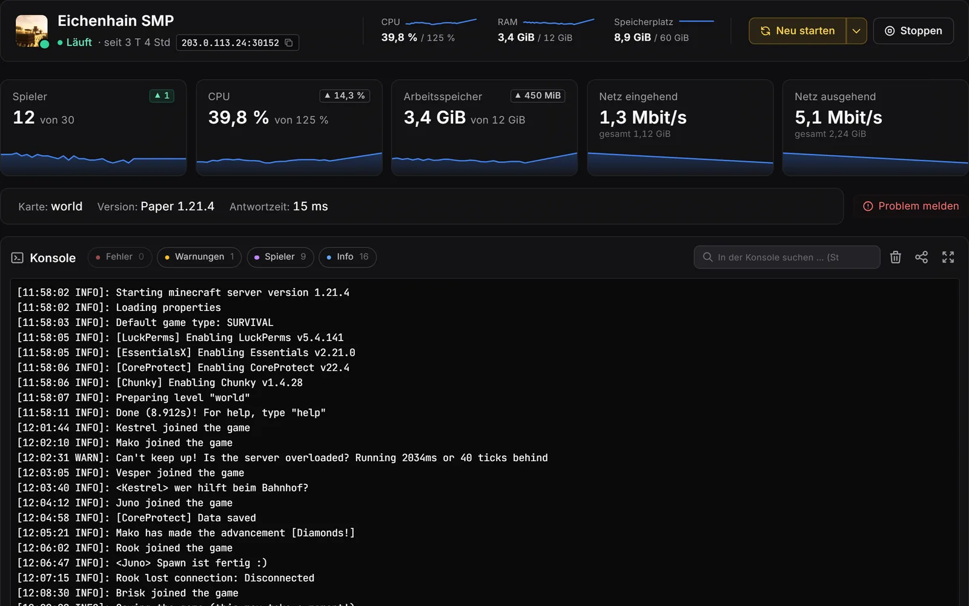Viewport: 969px width, 606px height.
Task: Click the gesamt 1,12 GiB total text
Action: click(x=635, y=134)
